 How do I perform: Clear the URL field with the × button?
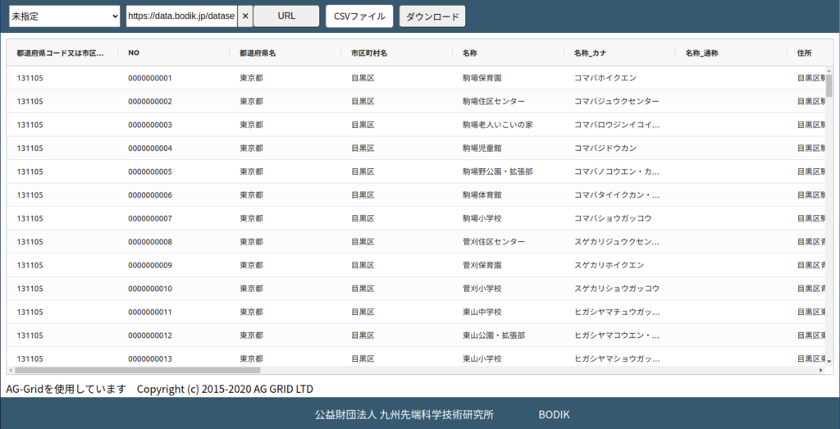(245, 16)
